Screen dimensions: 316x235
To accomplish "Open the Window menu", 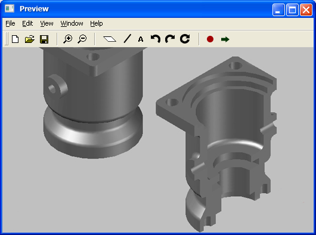I will (72, 24).
